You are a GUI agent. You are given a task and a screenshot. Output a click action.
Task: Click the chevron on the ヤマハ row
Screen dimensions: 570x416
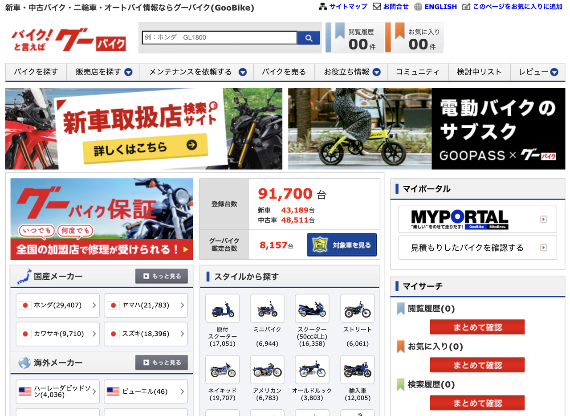click(x=182, y=306)
